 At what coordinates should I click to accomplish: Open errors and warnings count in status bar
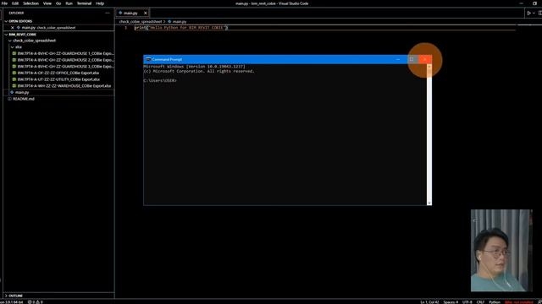point(35,302)
